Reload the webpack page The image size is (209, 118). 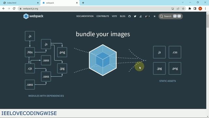[x=14, y=9]
